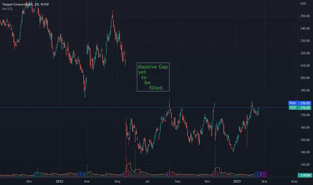Click the Jul label on time axis
This screenshot has height=185, width=313.
coord(147,181)
